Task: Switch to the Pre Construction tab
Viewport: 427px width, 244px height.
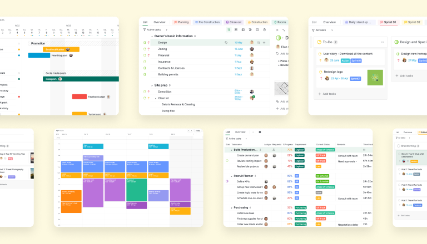Action: pos(208,22)
